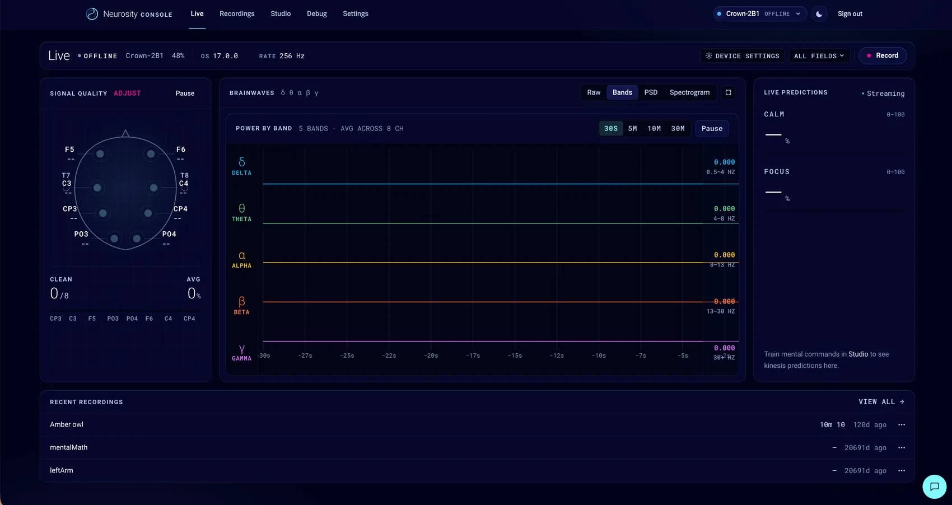Image resolution: width=952 pixels, height=505 pixels.
Task: Open Device Settings
Action: [x=742, y=56]
